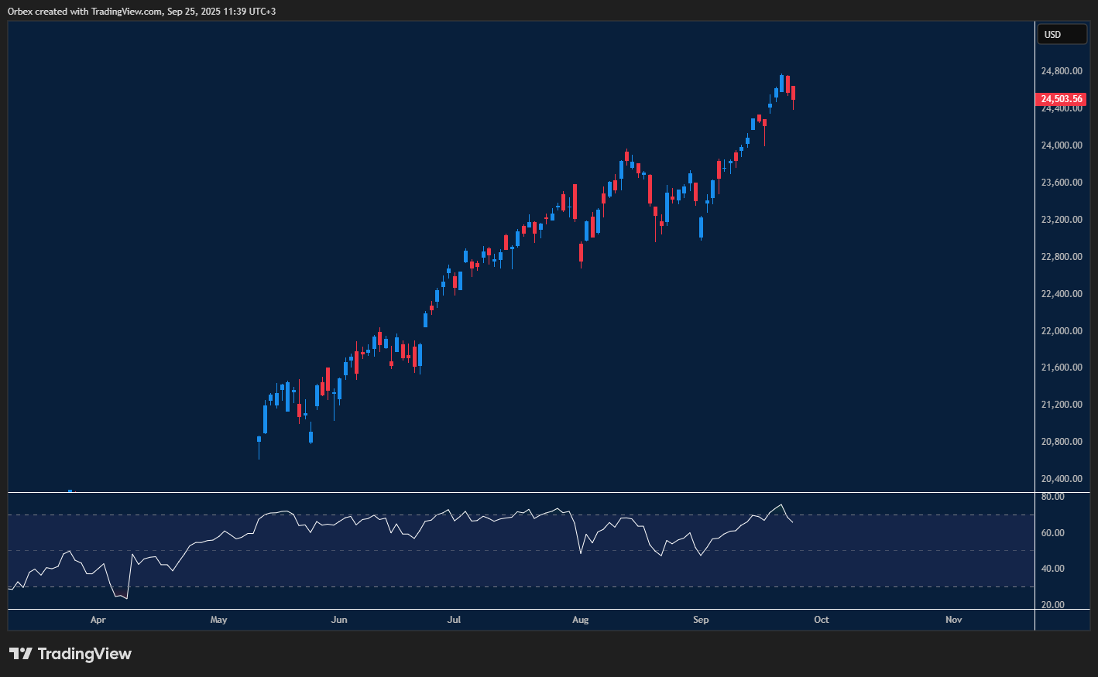
Task: Select the Jul label on the time axis
Action: [453, 620]
